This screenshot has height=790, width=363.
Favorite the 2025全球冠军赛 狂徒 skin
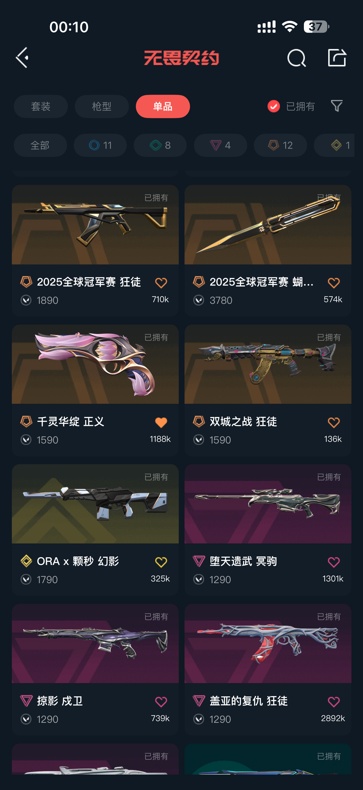pyautogui.click(x=161, y=283)
